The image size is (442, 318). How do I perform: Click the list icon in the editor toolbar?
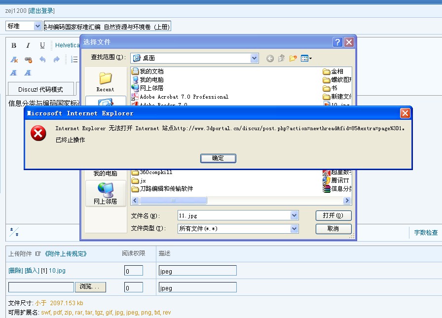74,60
